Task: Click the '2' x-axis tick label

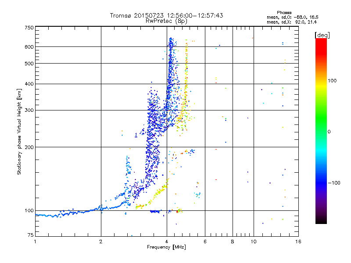Action: point(101,242)
